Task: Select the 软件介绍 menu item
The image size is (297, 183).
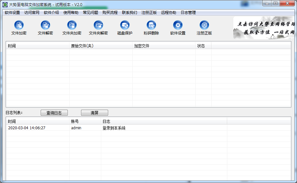Action: [x=51, y=13]
